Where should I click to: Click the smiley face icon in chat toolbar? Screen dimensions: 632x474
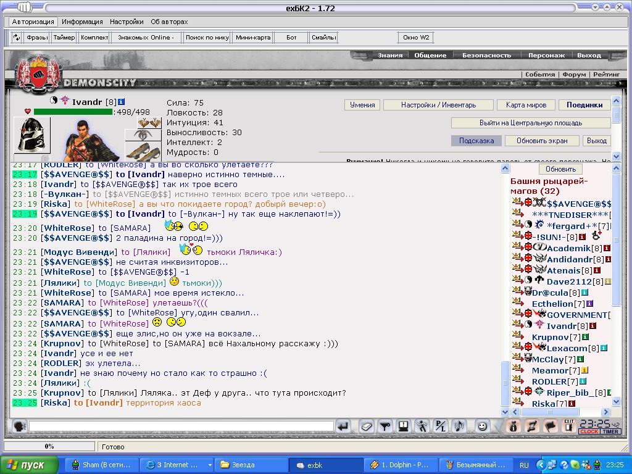pos(482,426)
